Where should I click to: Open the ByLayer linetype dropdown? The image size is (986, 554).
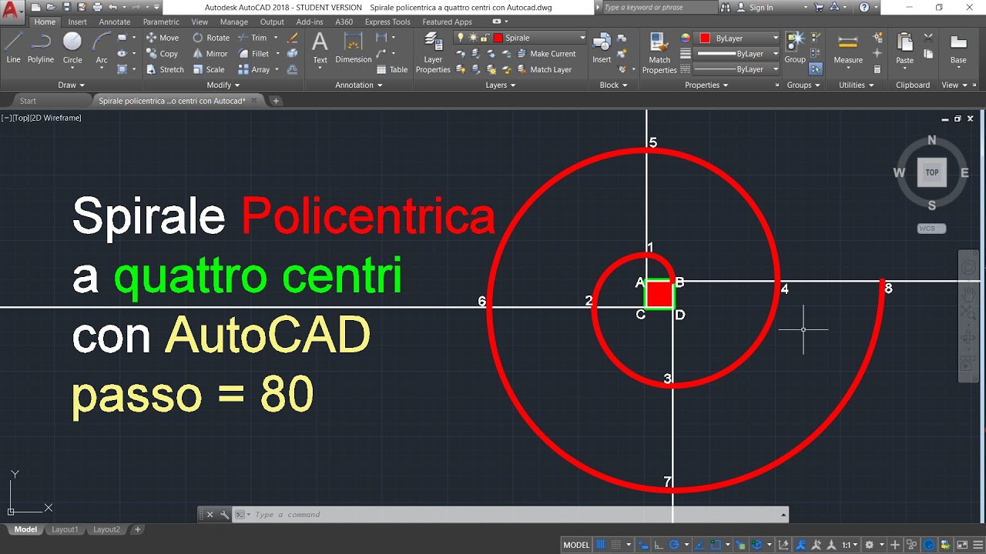tap(776, 69)
